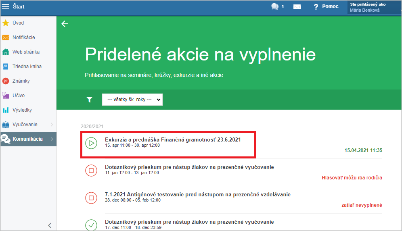Screen dimensions: 402x231
Task: Open Pomoc help link
Action: 326,7
